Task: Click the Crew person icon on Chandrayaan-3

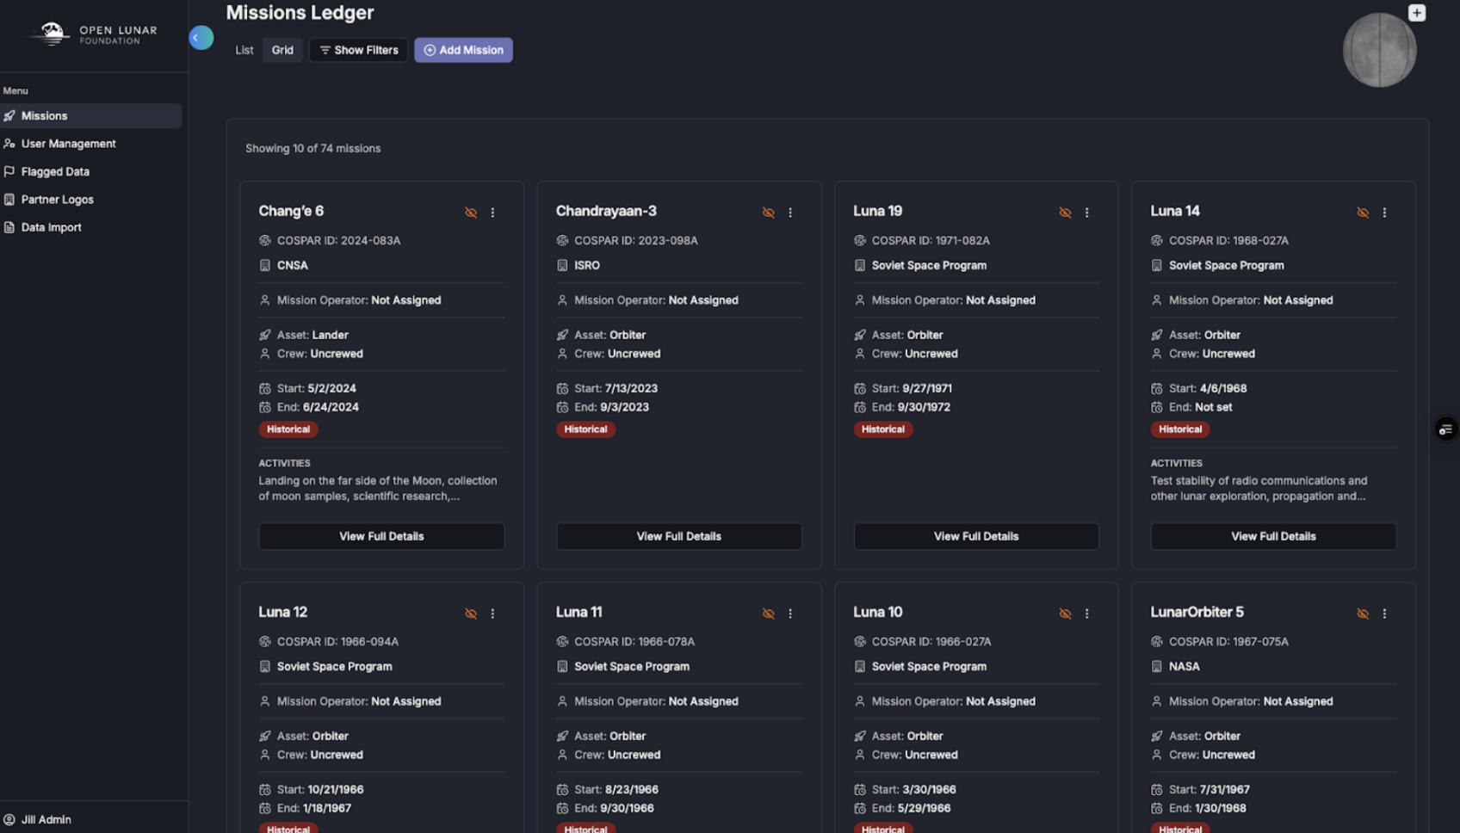Action: point(562,354)
